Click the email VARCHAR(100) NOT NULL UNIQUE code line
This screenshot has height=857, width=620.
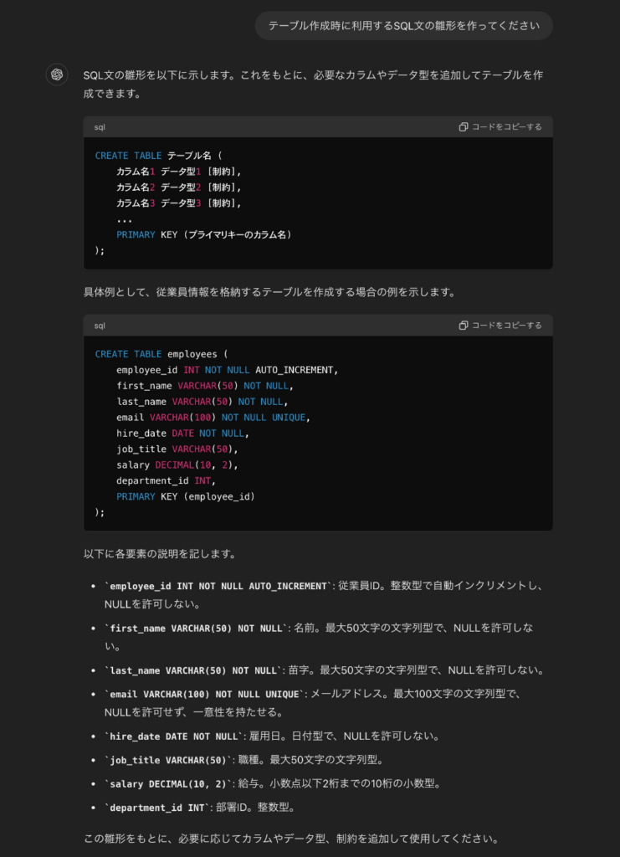[x=213, y=418]
